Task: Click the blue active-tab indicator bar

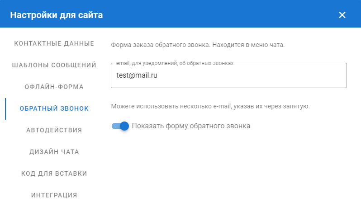Action: pyautogui.click(x=5, y=108)
